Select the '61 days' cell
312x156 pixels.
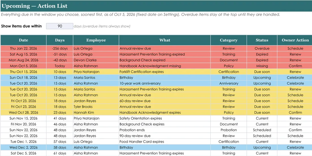(x=60, y=153)
